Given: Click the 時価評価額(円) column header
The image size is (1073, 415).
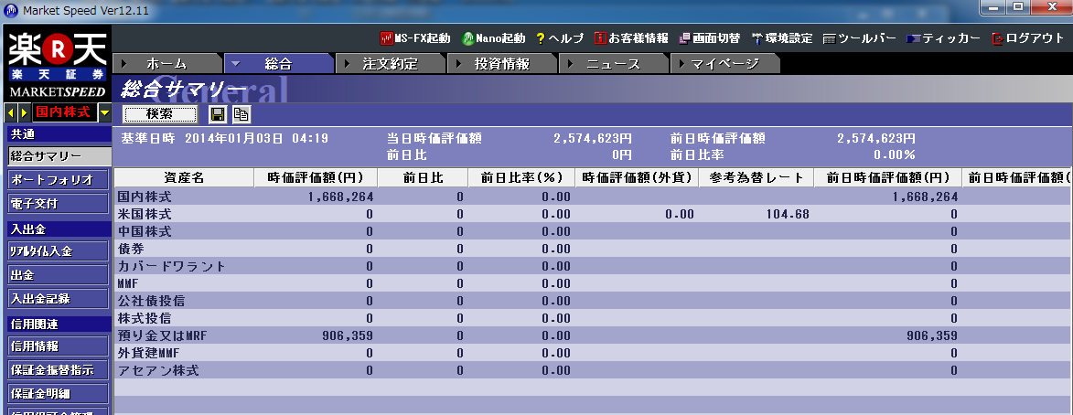Looking at the screenshot, I should [x=316, y=177].
